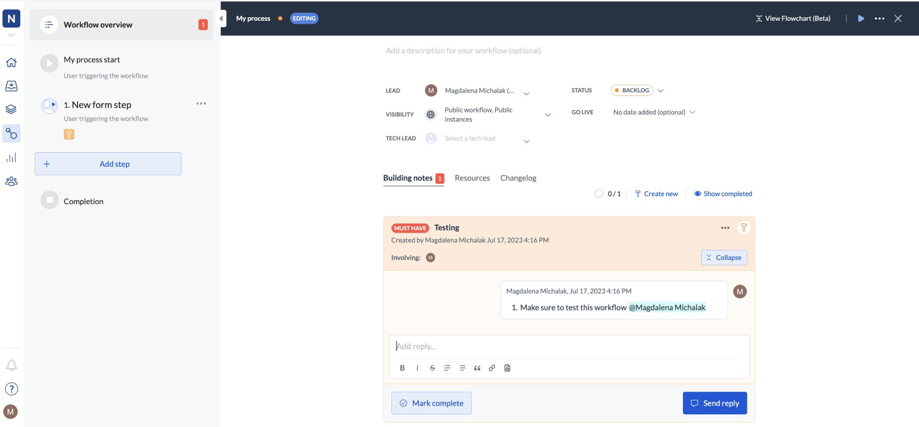Viewport: 919px width, 427px height.
Task: Run the workflow with the play button
Action: click(861, 18)
